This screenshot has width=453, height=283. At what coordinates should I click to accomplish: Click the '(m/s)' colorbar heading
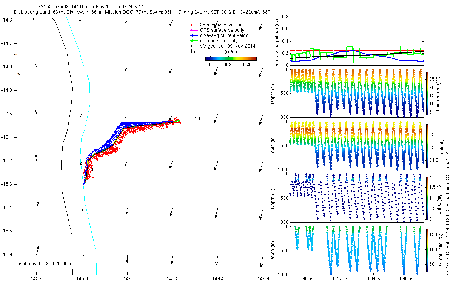[231, 51]
